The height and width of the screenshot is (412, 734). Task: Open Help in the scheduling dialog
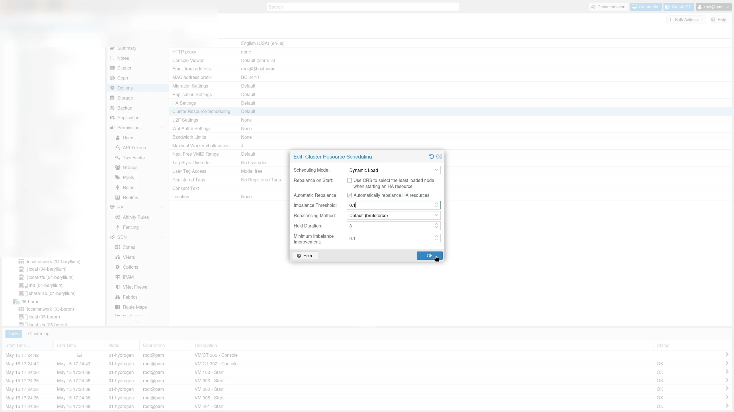pos(305,256)
